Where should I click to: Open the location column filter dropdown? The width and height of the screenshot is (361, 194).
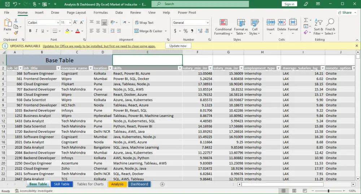[x=110, y=68]
